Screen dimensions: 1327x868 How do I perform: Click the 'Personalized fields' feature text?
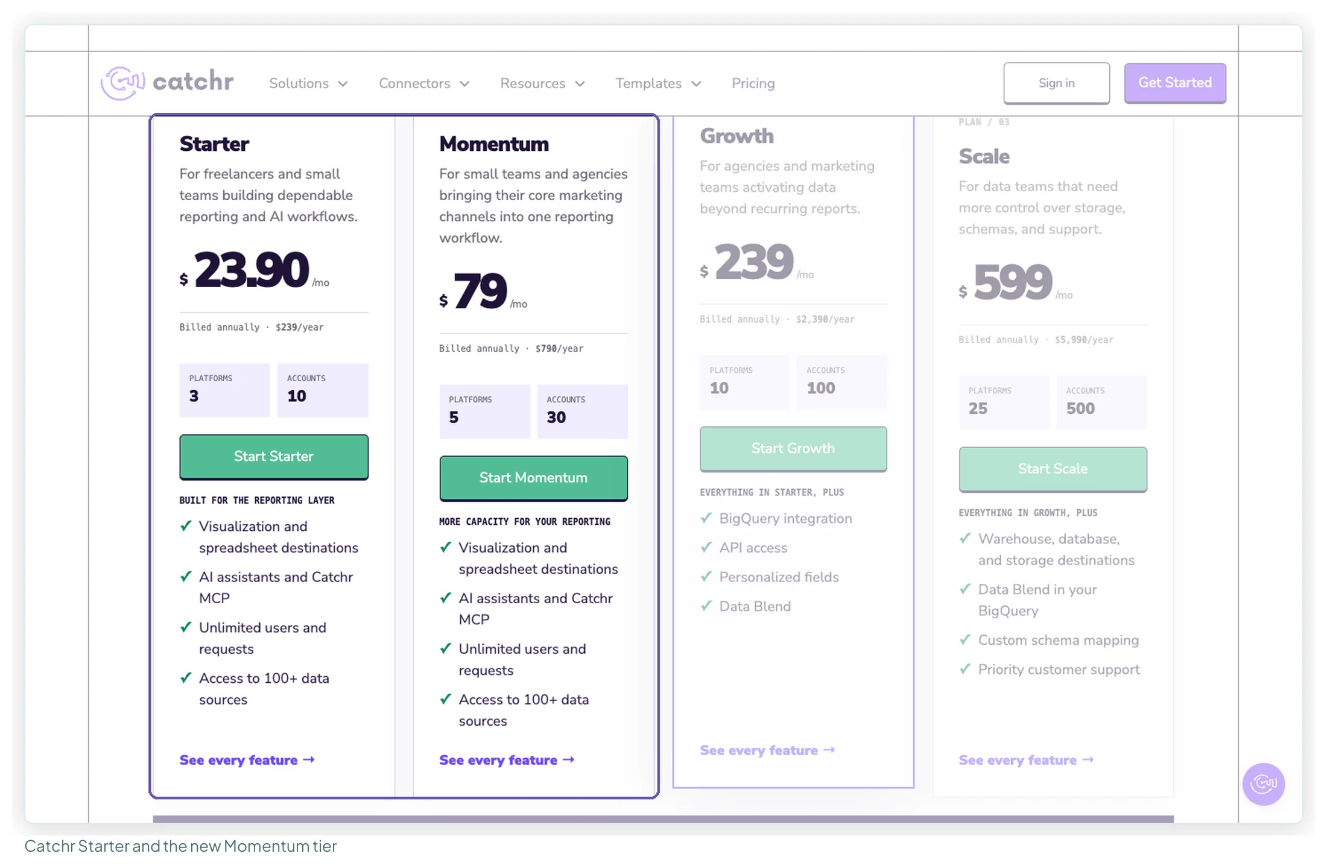pos(779,577)
